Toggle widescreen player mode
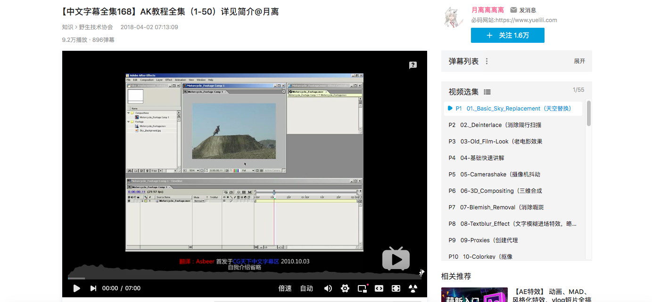Viewport: 652px width, 302px height. [x=379, y=288]
